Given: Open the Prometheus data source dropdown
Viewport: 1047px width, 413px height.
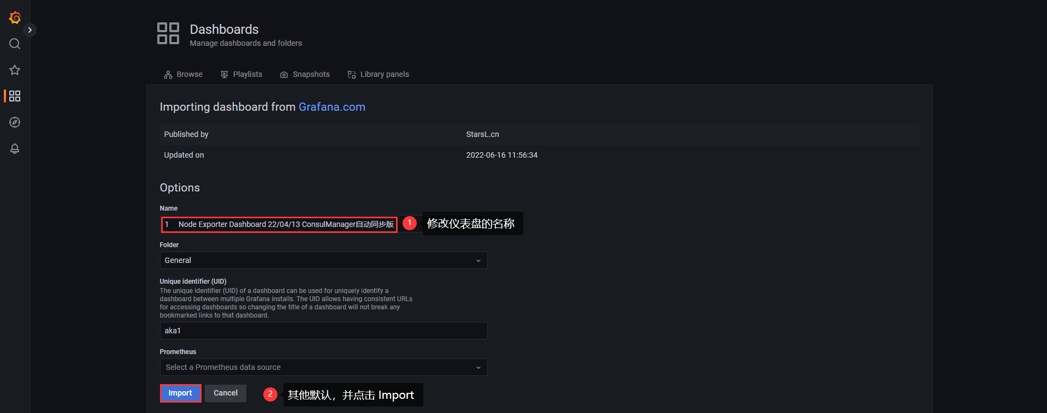Looking at the screenshot, I should tap(323, 367).
